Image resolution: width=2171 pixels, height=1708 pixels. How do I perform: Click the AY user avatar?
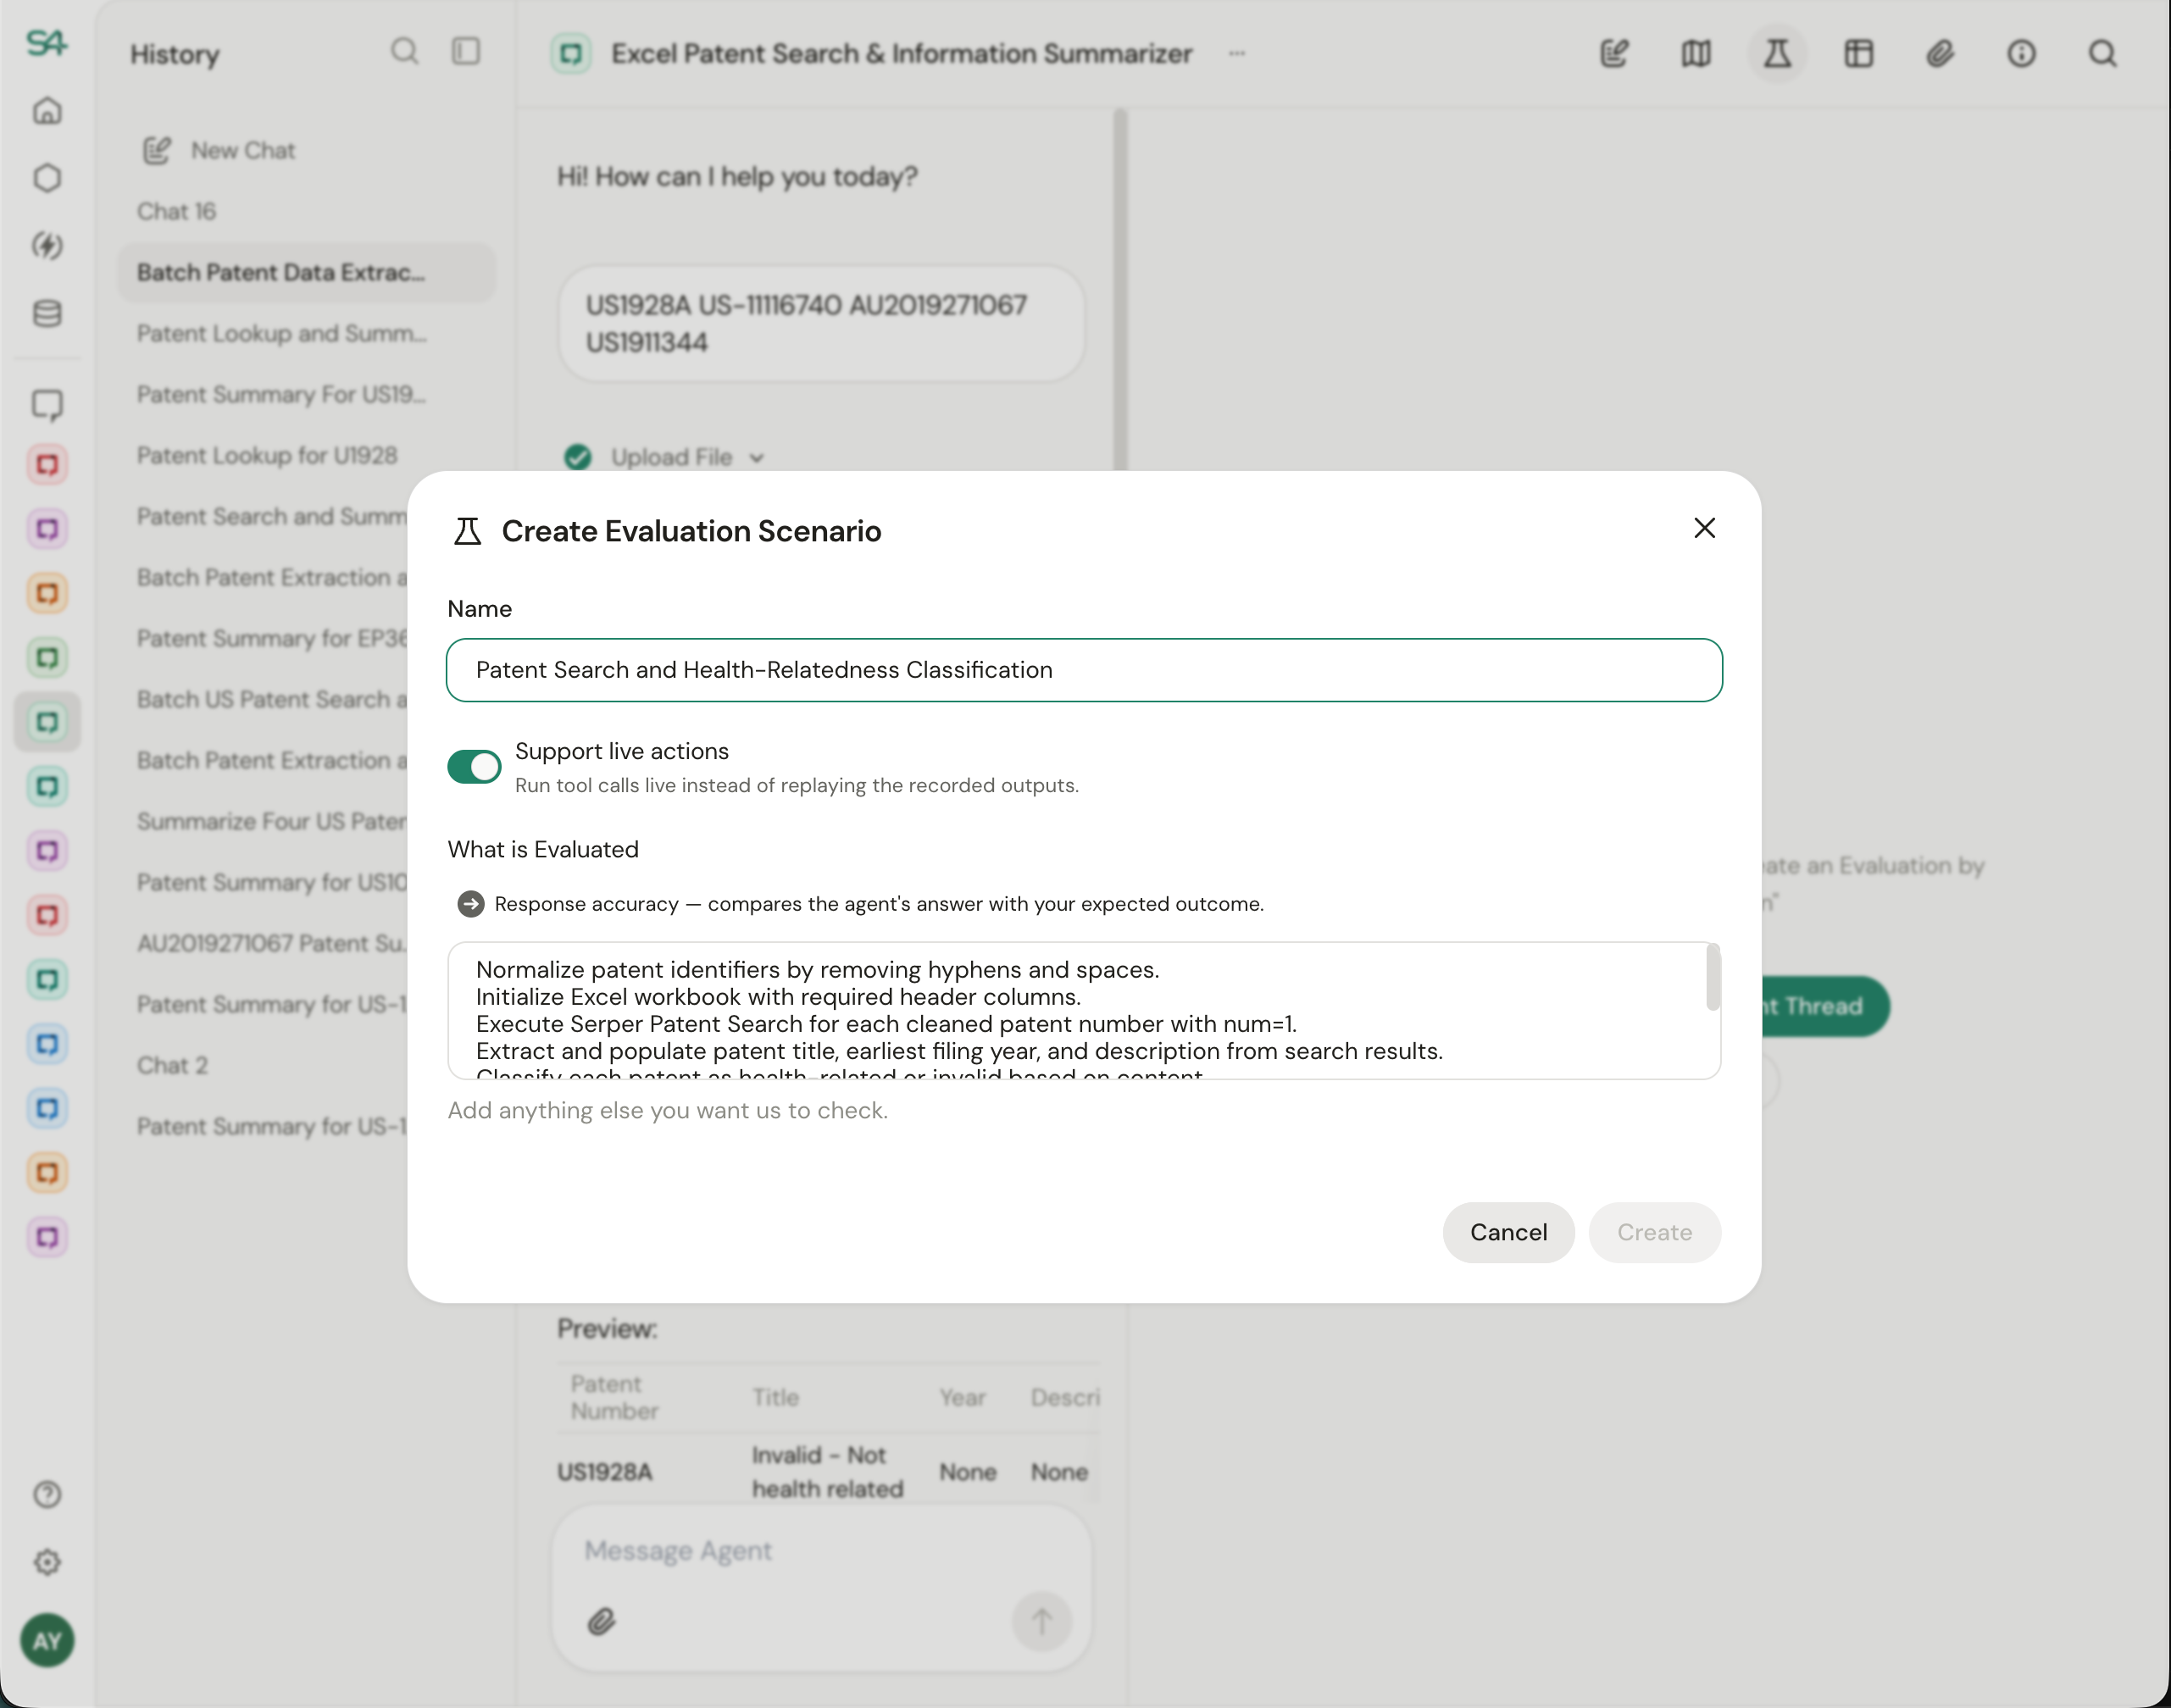click(47, 1640)
